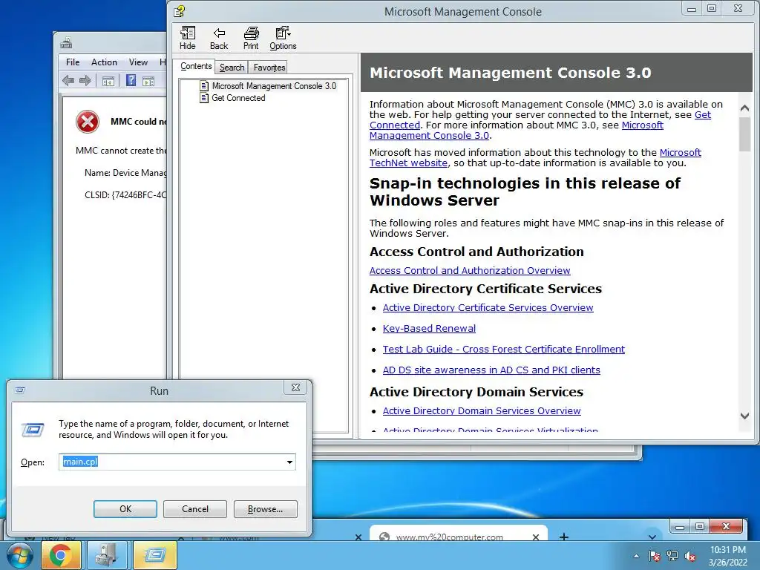Open the Chrome tab search chevron
Viewport: 760px width, 570px height.
tap(652, 536)
